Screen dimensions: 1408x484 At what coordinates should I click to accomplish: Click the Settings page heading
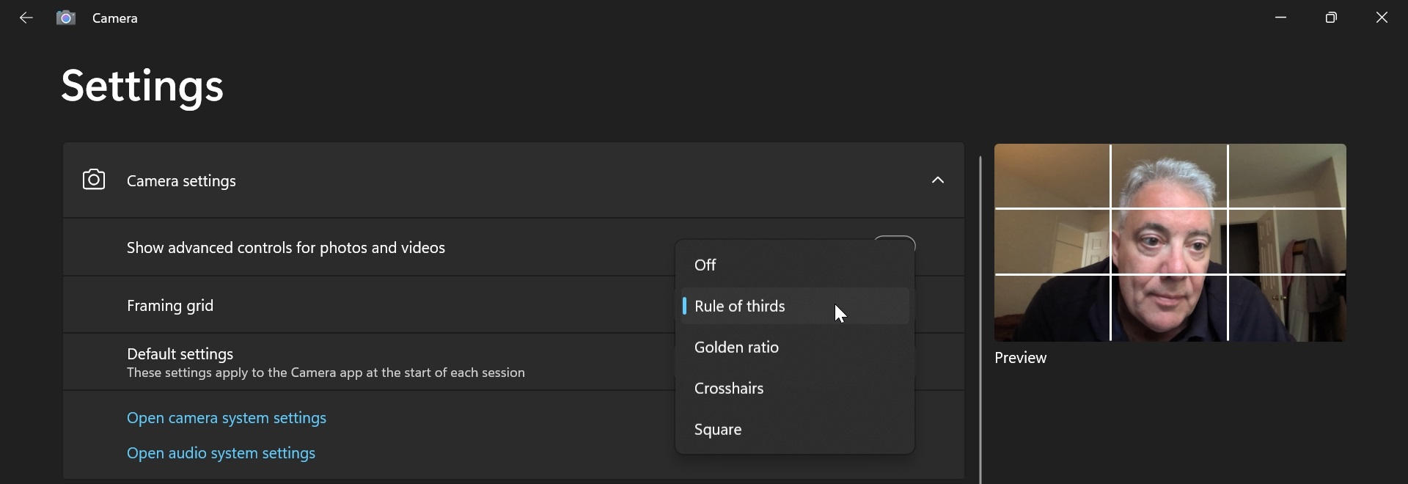click(142, 86)
